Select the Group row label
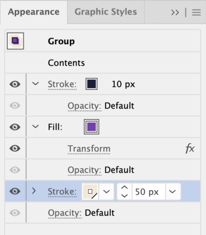Viewport: 206px width, 235px height. (x=61, y=41)
